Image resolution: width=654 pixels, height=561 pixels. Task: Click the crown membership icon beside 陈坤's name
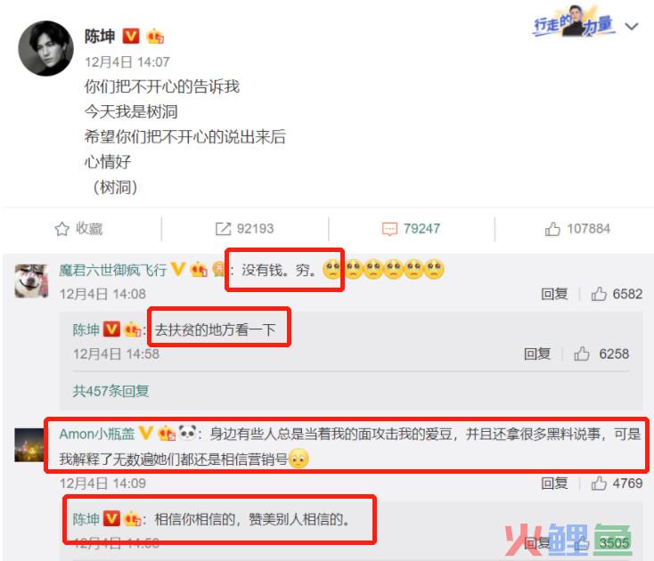tap(155, 37)
